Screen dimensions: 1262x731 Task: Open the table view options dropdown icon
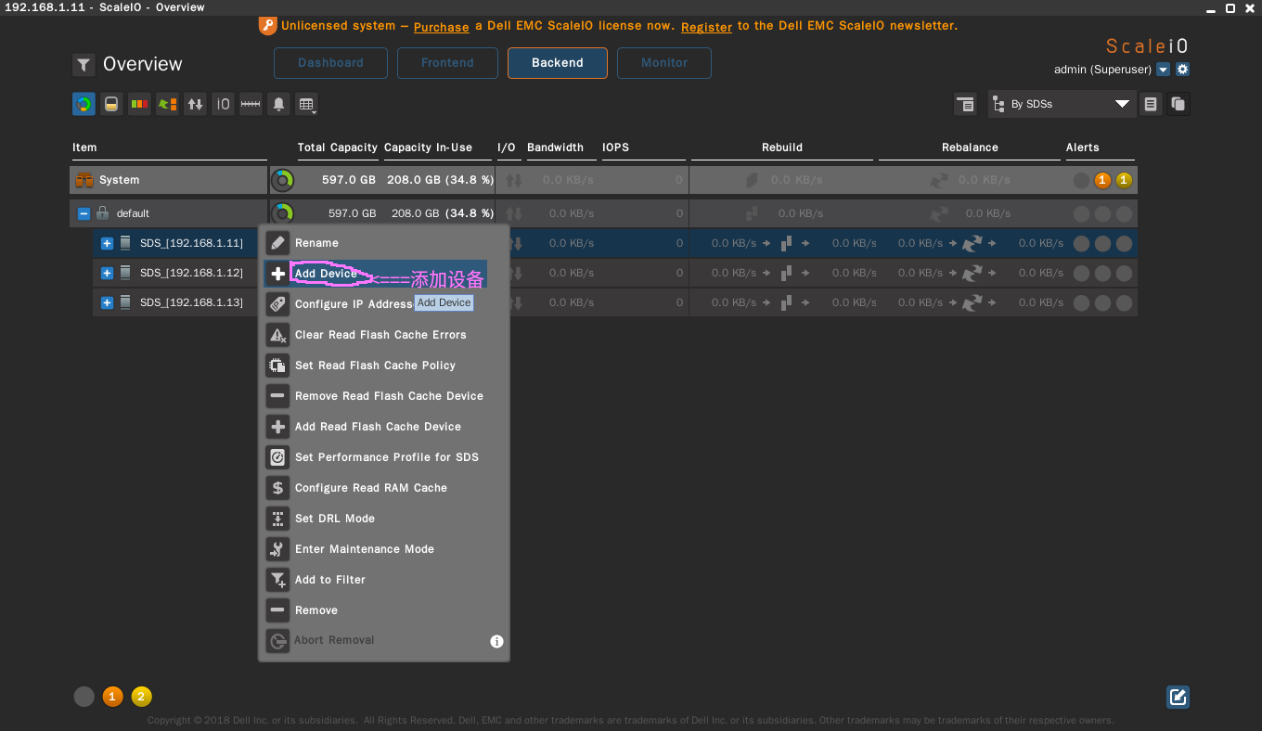tap(306, 104)
